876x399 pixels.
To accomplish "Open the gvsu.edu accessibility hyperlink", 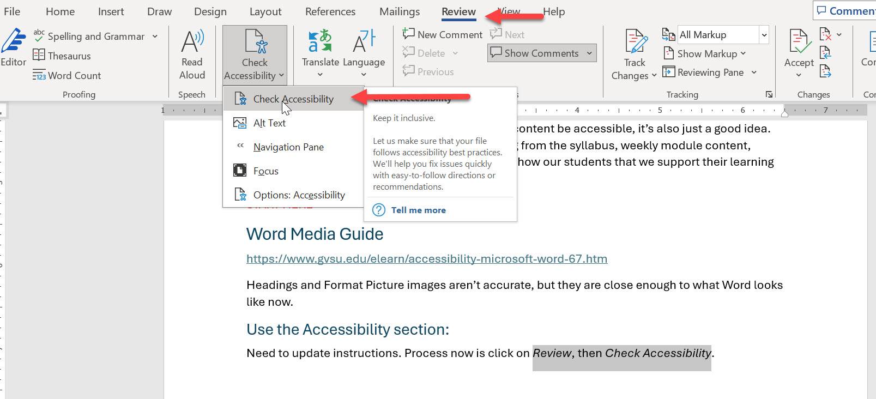I will pos(426,259).
